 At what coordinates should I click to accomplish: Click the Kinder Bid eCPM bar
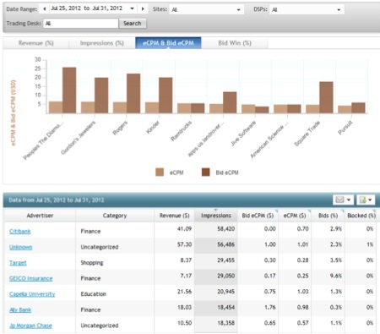pyautogui.click(x=166, y=96)
